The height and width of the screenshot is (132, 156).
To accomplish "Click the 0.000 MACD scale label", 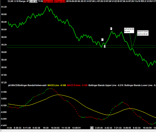I will [x=4, y=99].
